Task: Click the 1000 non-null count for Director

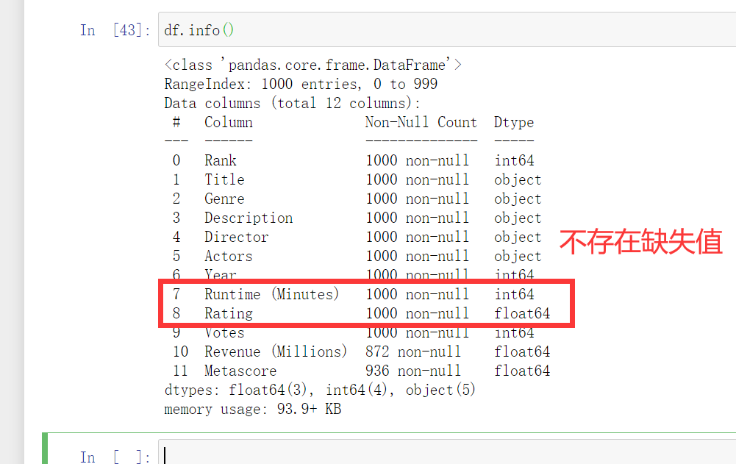Action: 418,238
